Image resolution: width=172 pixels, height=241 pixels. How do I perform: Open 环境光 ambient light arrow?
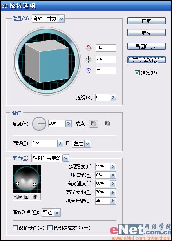(113, 175)
